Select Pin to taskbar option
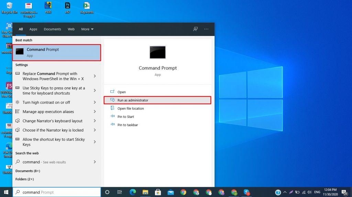Image resolution: width=352 pixels, height=197 pixels. (128, 125)
